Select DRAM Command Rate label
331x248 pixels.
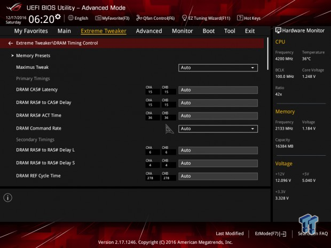click(x=38, y=128)
